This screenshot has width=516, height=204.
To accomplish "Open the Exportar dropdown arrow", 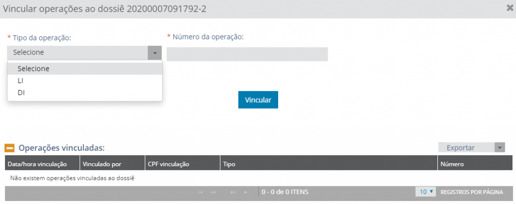I will [x=499, y=148].
